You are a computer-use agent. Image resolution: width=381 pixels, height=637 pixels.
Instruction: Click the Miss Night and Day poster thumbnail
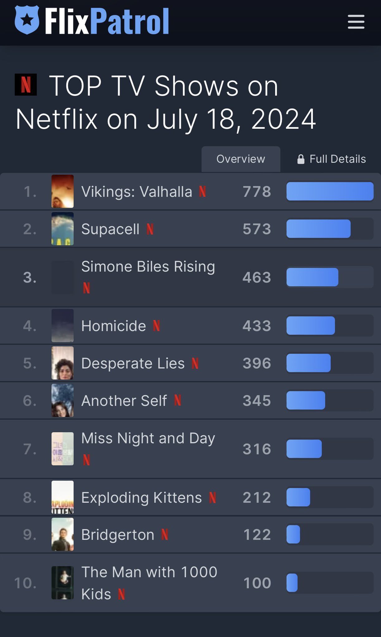click(63, 449)
